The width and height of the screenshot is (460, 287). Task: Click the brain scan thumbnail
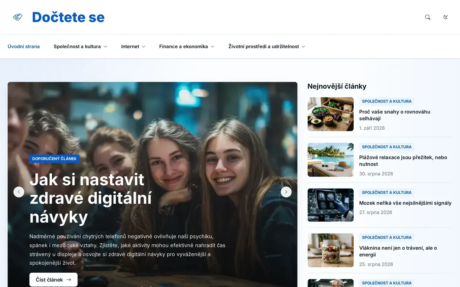point(331,205)
